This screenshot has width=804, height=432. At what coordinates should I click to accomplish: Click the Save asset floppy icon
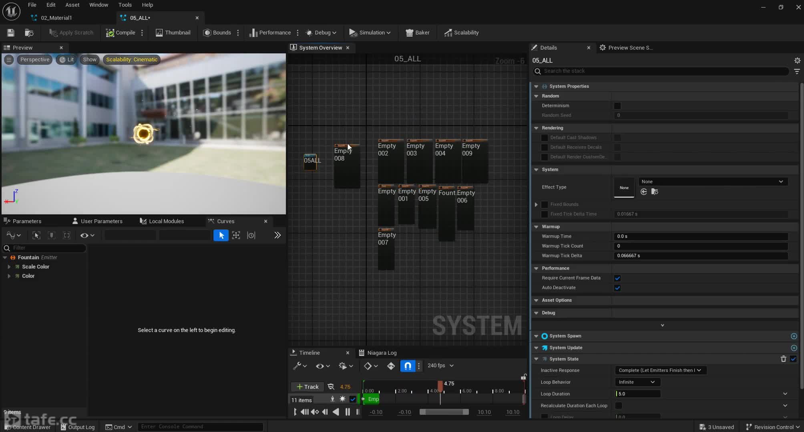tap(11, 33)
